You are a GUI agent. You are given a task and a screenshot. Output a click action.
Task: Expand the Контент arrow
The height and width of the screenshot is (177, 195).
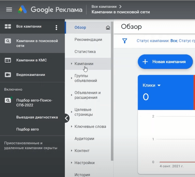[72, 151]
